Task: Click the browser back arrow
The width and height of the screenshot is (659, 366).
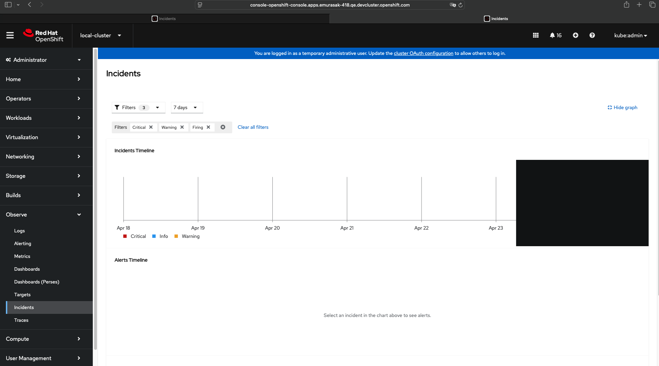Action: 30,4
